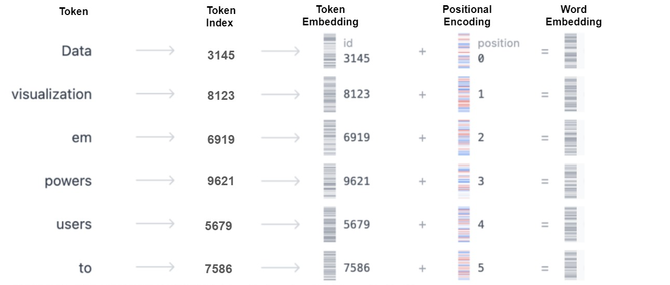Click the arrow pointing to embedding id 5679

[x=281, y=225]
